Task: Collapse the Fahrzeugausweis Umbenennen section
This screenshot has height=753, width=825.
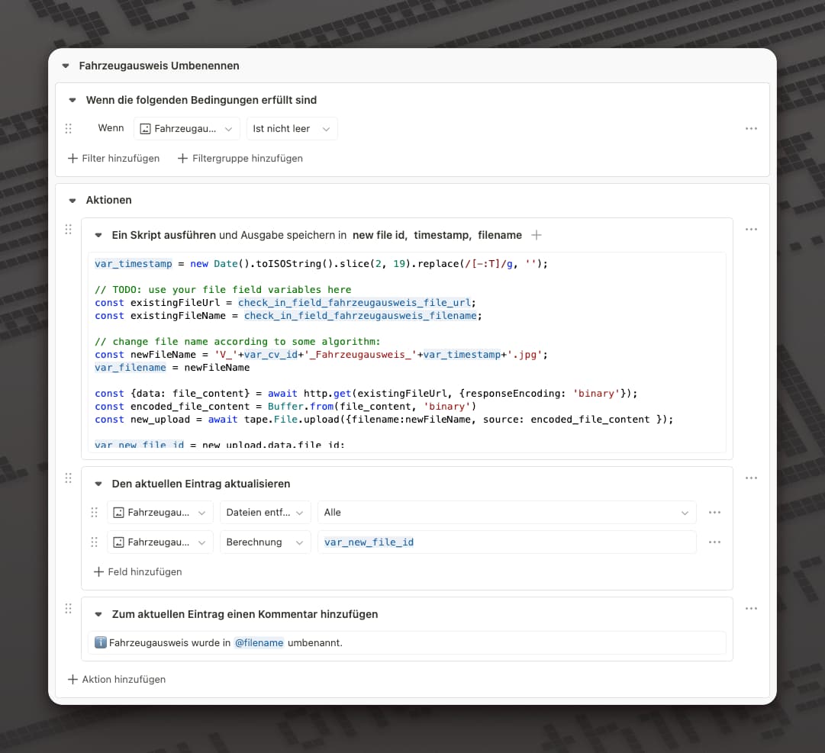Action: tap(66, 66)
